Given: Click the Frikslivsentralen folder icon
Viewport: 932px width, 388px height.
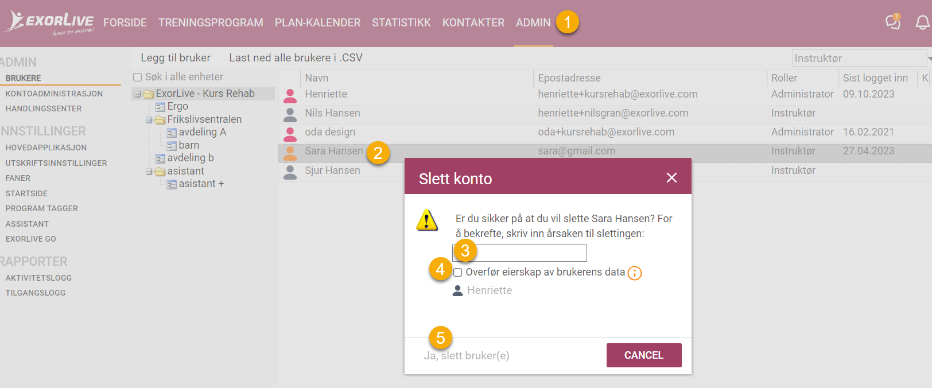Looking at the screenshot, I should (x=160, y=120).
